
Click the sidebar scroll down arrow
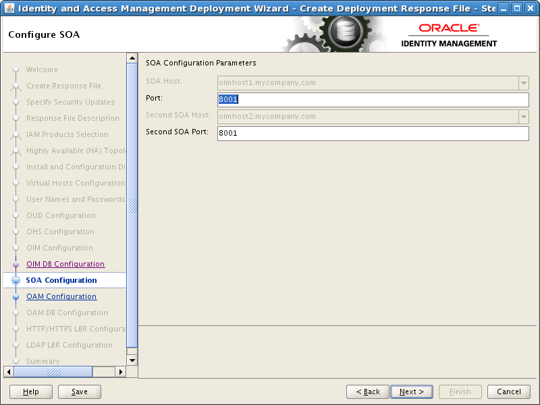click(x=132, y=360)
